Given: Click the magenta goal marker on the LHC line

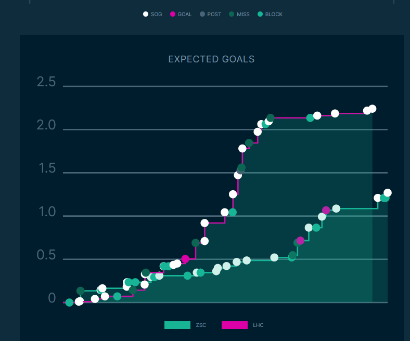Looking at the screenshot, I should click(x=185, y=259).
